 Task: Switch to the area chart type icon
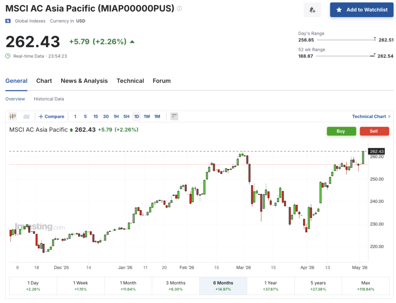click(x=26, y=116)
